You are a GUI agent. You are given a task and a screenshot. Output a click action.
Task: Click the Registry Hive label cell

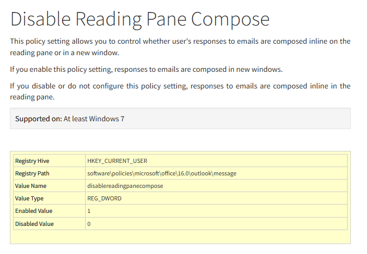50,161
